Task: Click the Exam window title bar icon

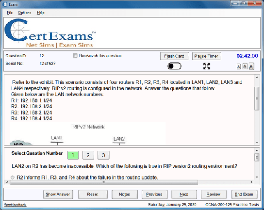Action: 5,4
